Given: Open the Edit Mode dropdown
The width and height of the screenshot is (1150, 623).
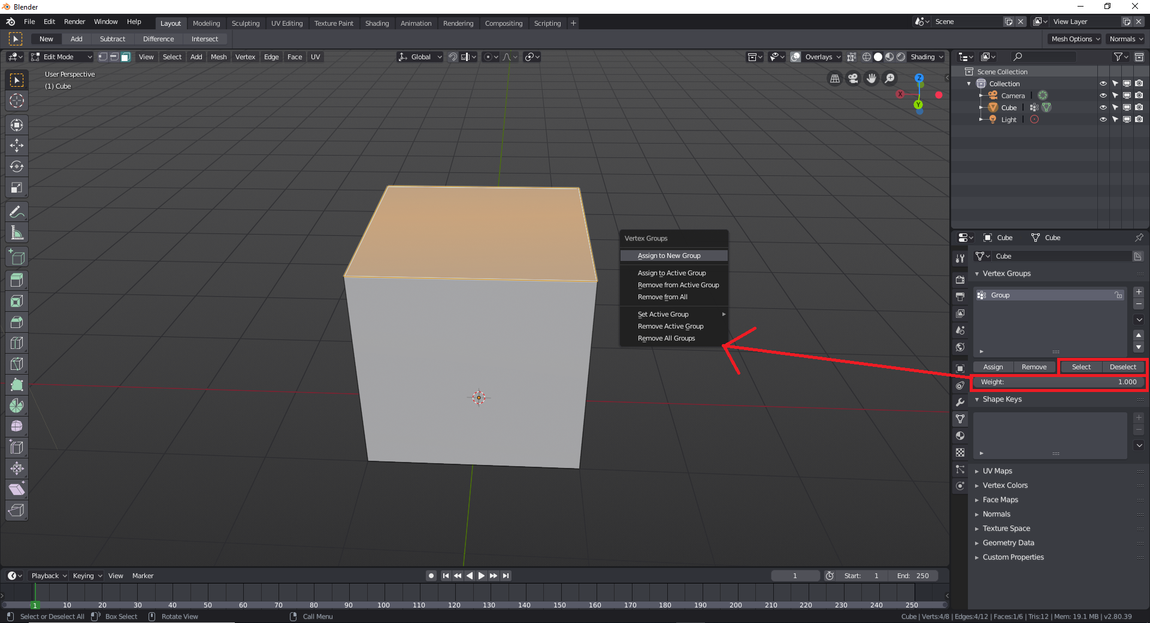Looking at the screenshot, I should pos(61,57).
